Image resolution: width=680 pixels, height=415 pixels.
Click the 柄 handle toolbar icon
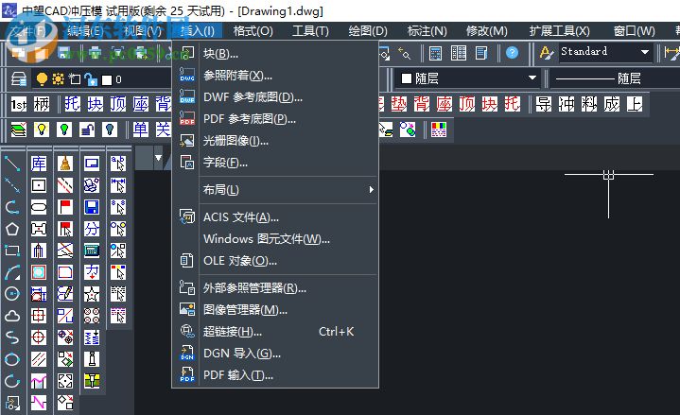(x=42, y=104)
